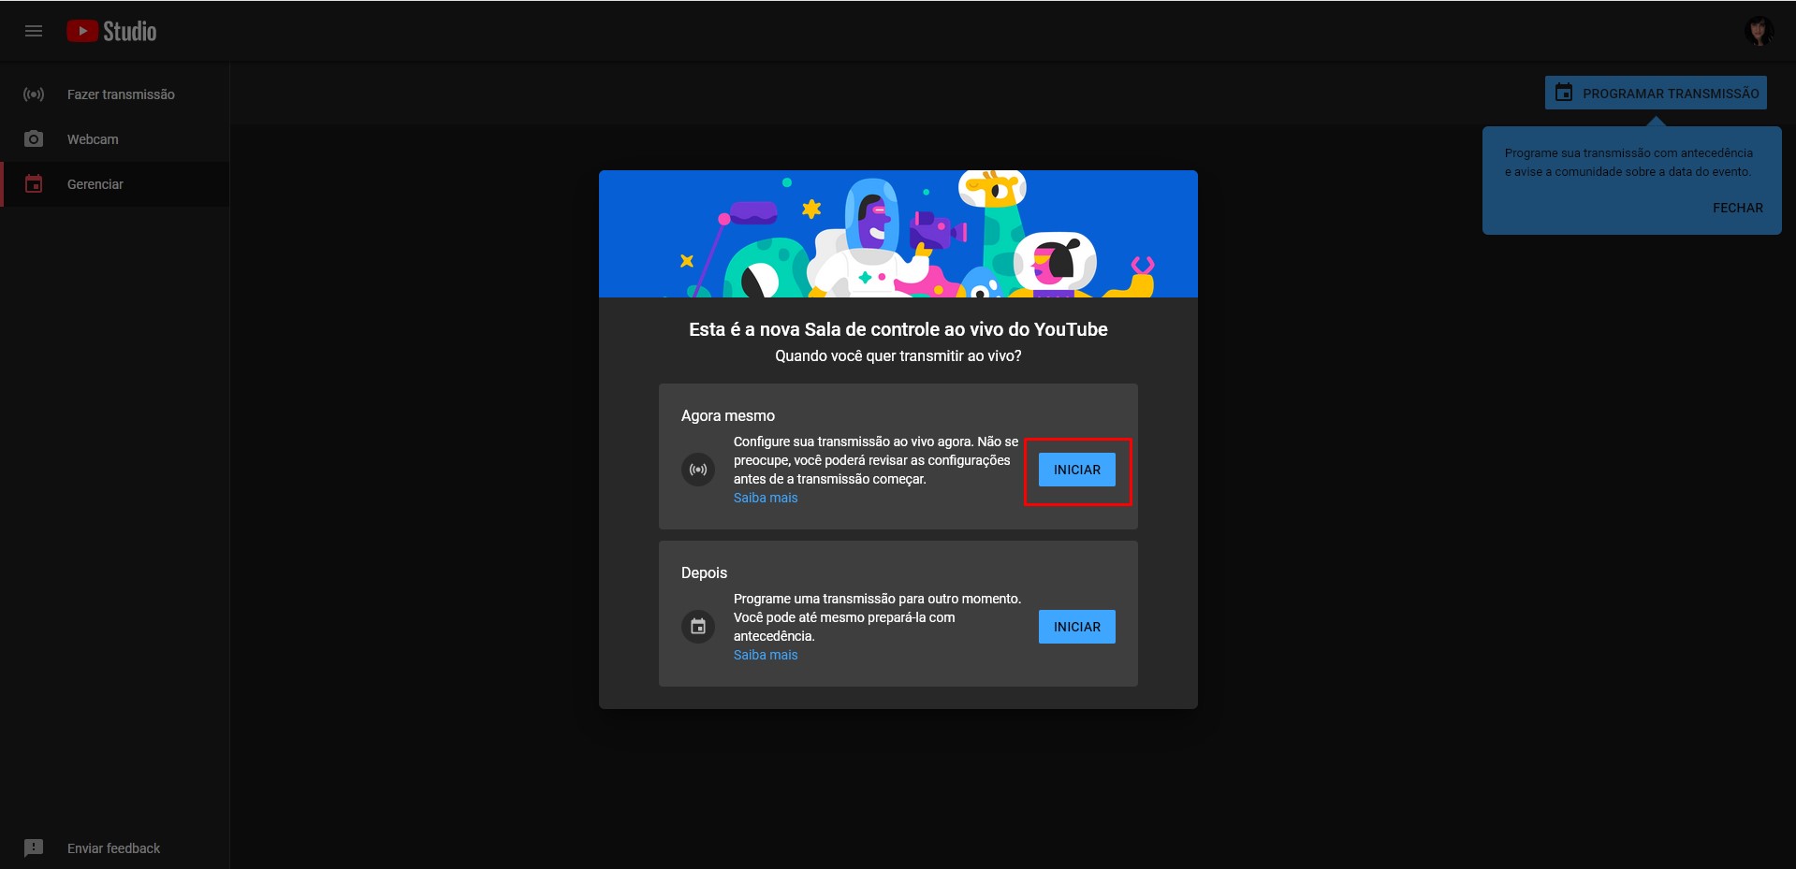This screenshot has height=869, width=1796.
Task: Click the calendar icon on Programar Transmissão button
Action: click(1564, 93)
